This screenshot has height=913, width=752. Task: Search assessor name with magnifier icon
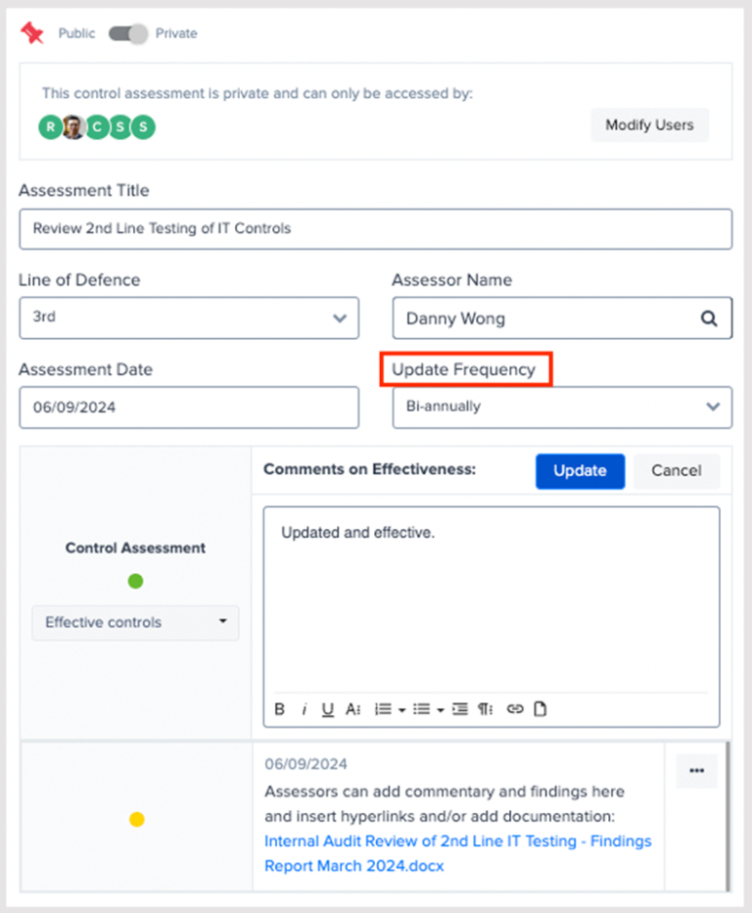tap(709, 318)
